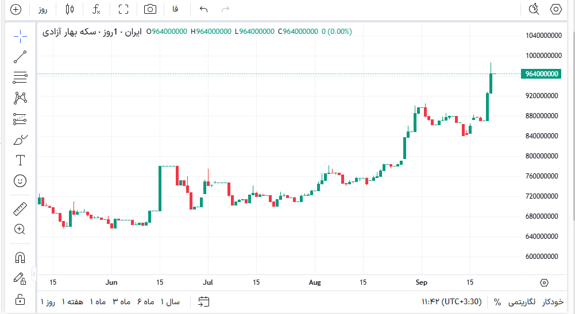
Task: Click the auto scale خودکار button
Action: click(x=553, y=301)
